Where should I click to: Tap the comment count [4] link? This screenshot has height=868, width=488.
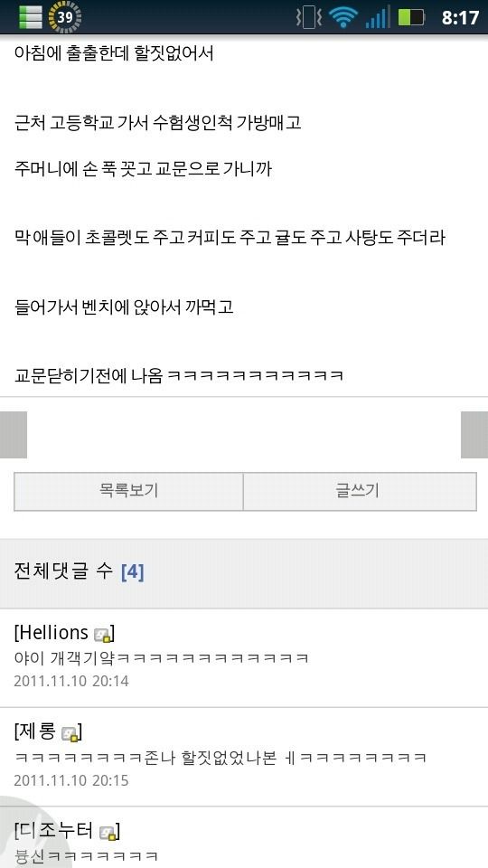pyautogui.click(x=132, y=571)
